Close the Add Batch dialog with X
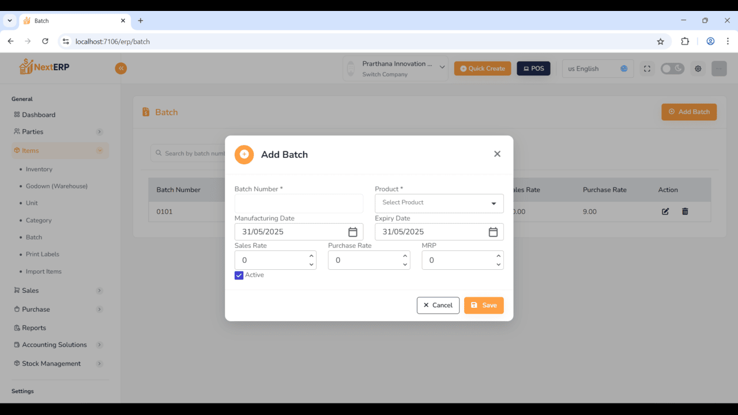The image size is (738, 415). pos(497,154)
